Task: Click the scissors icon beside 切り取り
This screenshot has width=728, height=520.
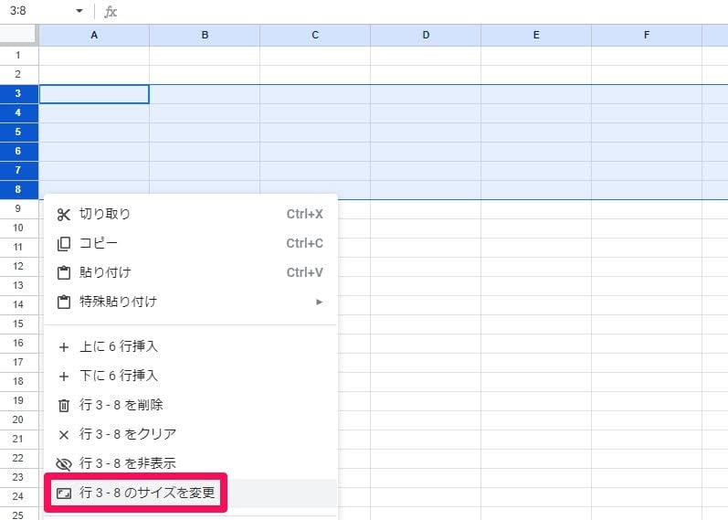Action: pyautogui.click(x=64, y=214)
